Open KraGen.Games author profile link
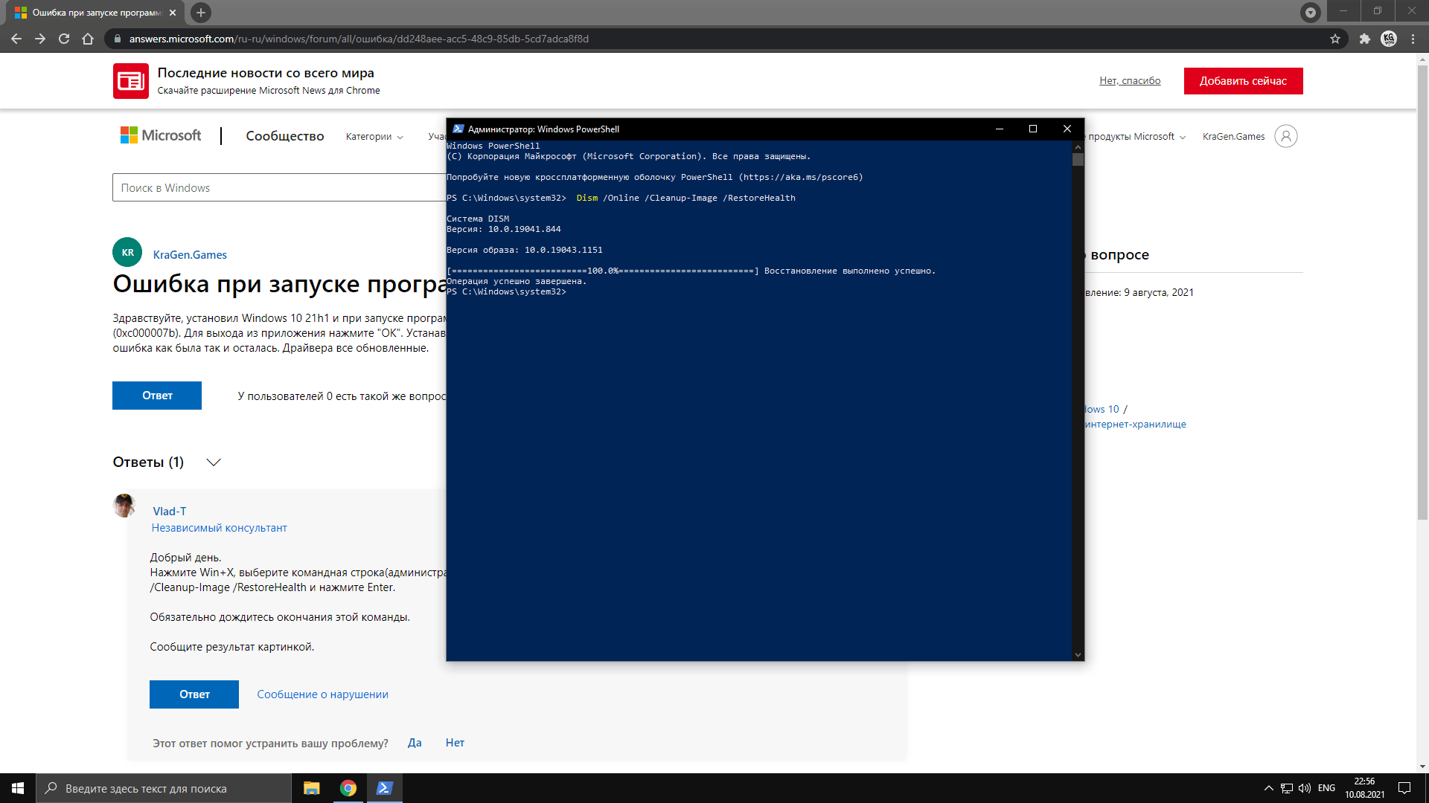Screen dimensions: 1429x803 pyautogui.click(x=190, y=254)
